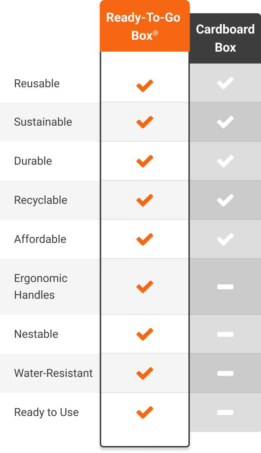Click the white dash for Ergonomic Handles

[225, 287]
